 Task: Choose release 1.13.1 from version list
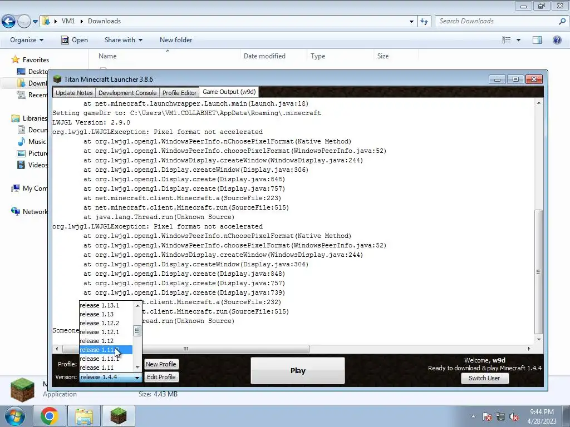coord(106,305)
